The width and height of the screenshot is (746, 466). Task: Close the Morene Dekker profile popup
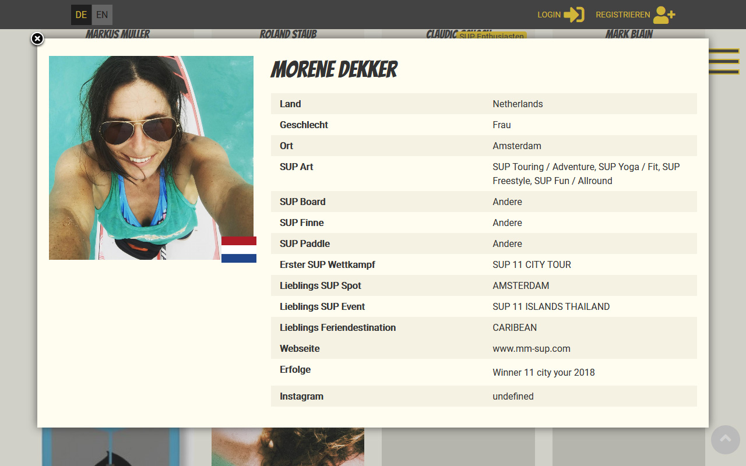[x=37, y=39]
